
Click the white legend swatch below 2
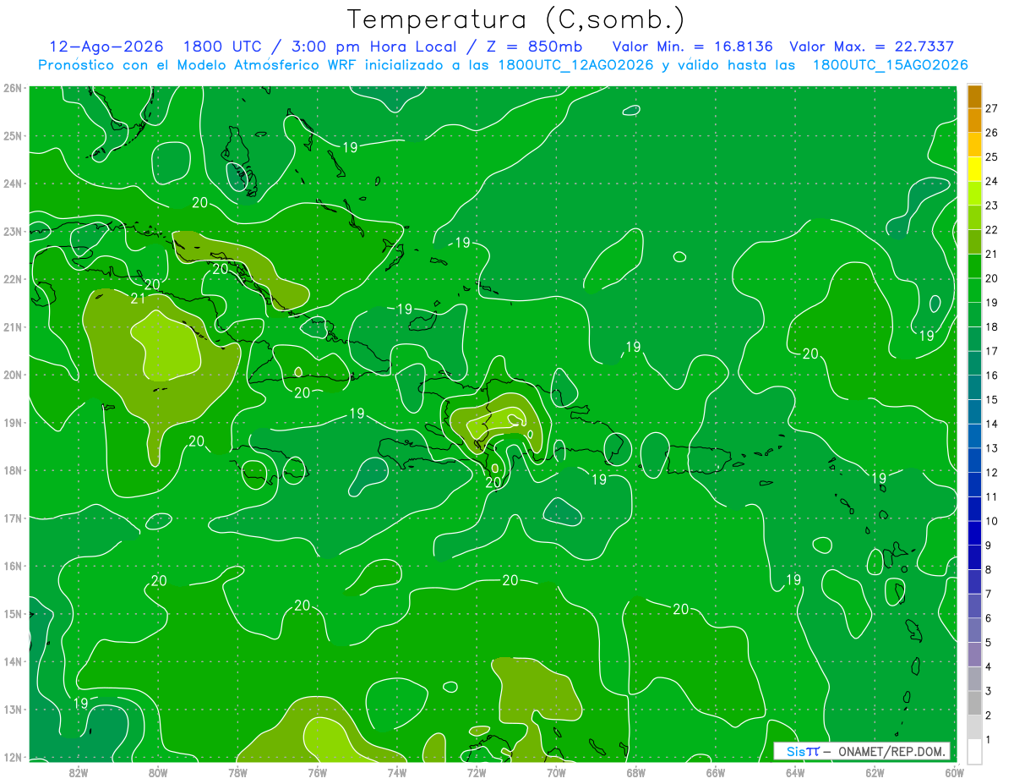tap(974, 750)
